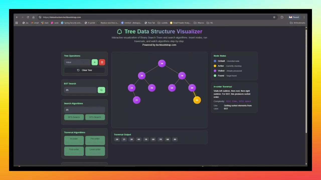This screenshot has width=321, height=180.
Task: Reload the page with the refresh icon
Action: (28, 17)
